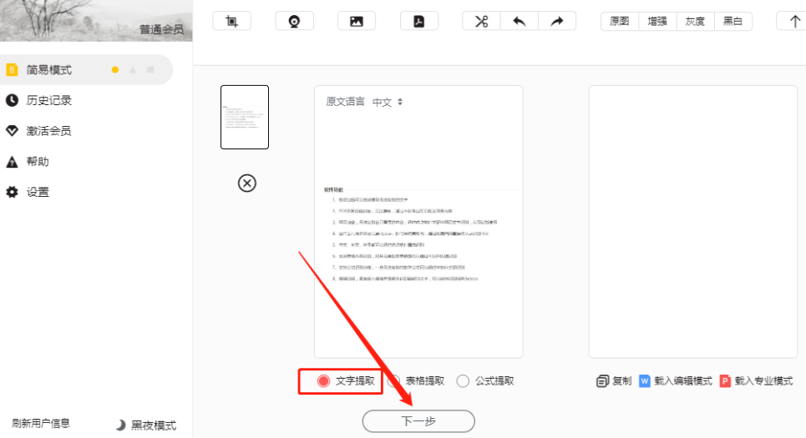Select the 文字提取 radio button

(x=323, y=381)
